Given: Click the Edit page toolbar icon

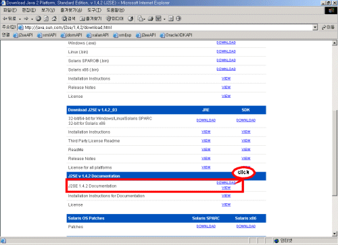Looking at the screenshot, I should (159, 19).
